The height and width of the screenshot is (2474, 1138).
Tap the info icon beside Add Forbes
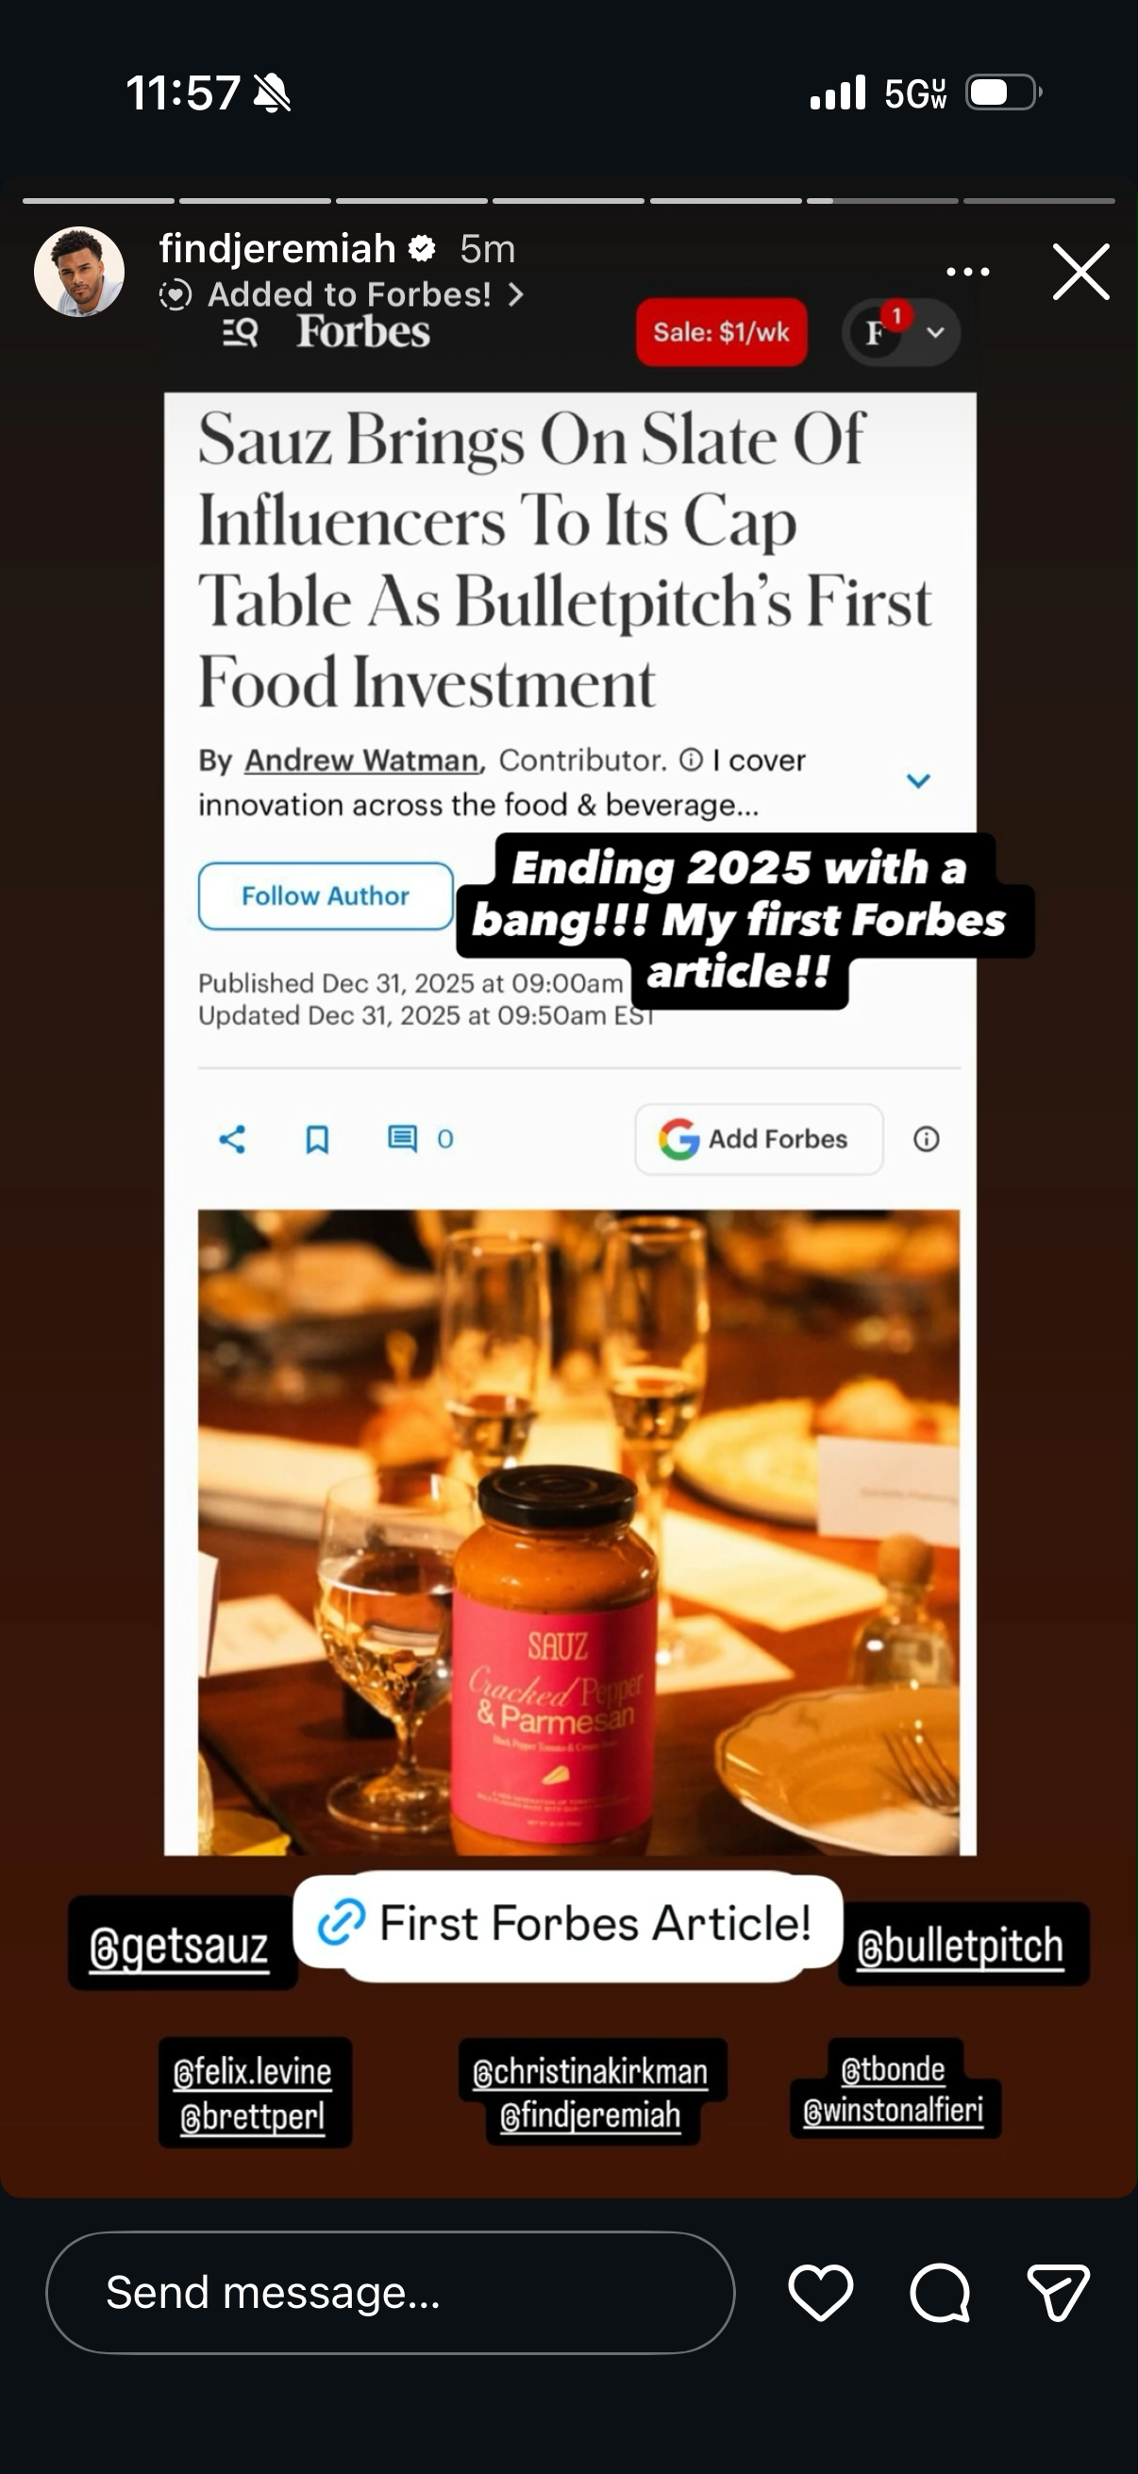click(x=926, y=1139)
